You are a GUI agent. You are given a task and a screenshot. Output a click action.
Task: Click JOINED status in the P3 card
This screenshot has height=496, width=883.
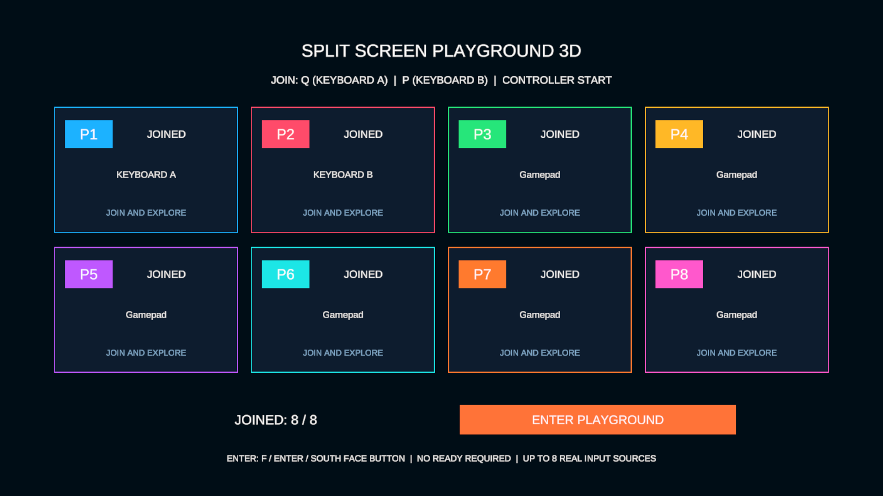pos(560,134)
